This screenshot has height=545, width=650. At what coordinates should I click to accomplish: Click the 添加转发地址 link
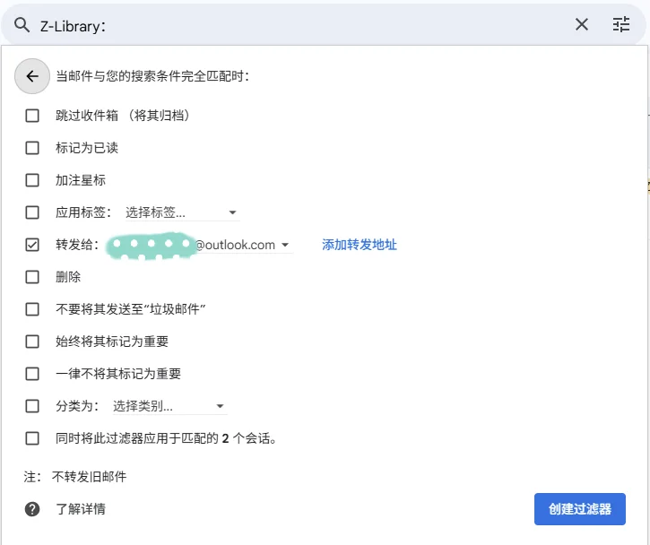coord(360,245)
